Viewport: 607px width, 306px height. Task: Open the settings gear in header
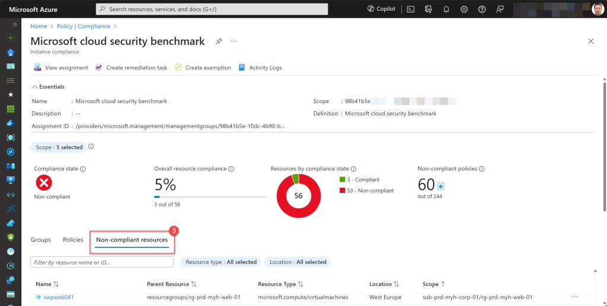(464, 9)
